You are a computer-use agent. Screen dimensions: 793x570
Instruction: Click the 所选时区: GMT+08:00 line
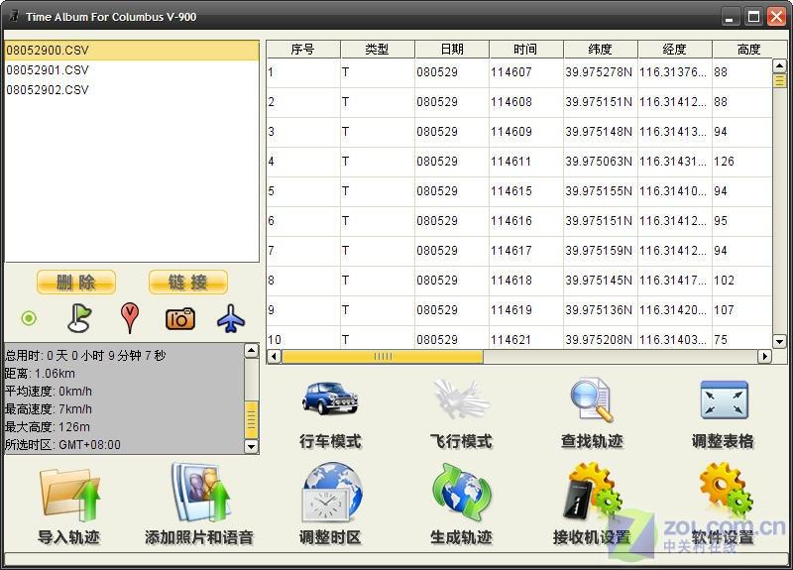click(x=62, y=445)
